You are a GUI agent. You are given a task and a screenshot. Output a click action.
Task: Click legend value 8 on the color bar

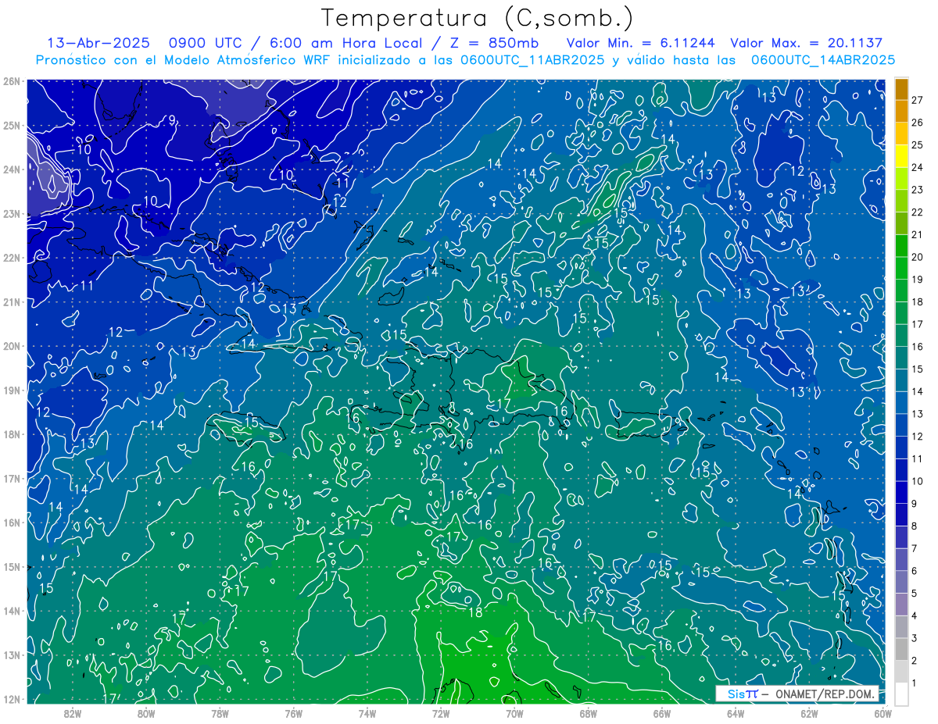point(915,526)
